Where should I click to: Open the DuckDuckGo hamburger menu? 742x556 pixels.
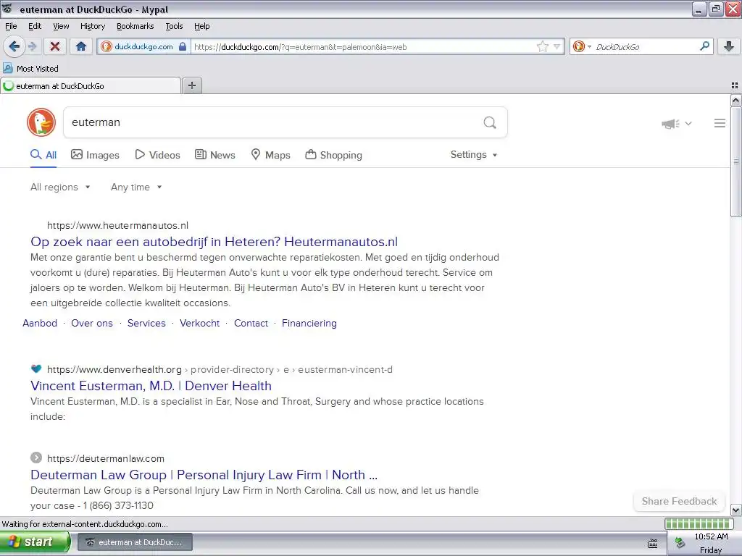720,123
